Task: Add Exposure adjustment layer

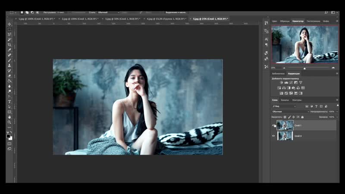Action: point(296,82)
